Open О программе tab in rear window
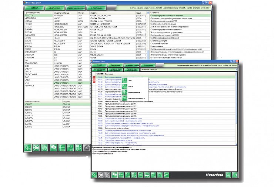The height and width of the screenshot is (187, 274). point(97,8)
